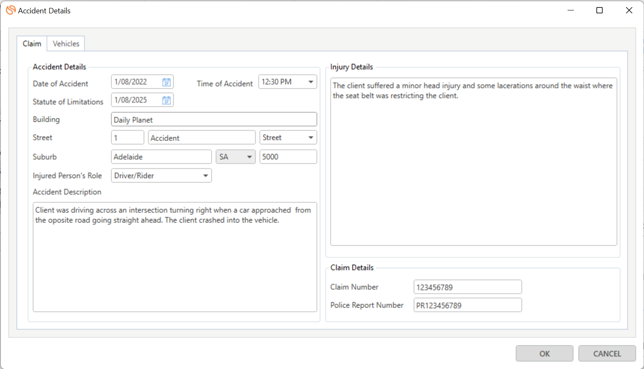Expand the SA state dropdown

click(x=249, y=157)
